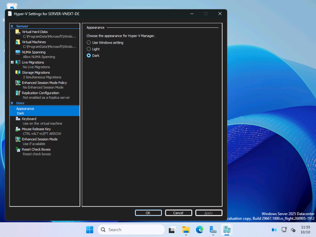Screen dimensions: 316x237
Task: Click the OK button
Action: (148, 213)
